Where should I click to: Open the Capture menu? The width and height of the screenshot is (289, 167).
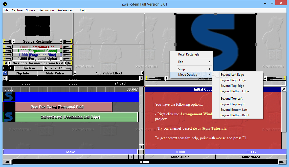point(17,10)
